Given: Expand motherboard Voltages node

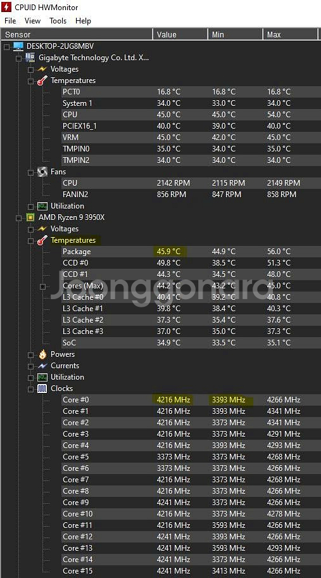Looking at the screenshot, I should click(x=30, y=69).
